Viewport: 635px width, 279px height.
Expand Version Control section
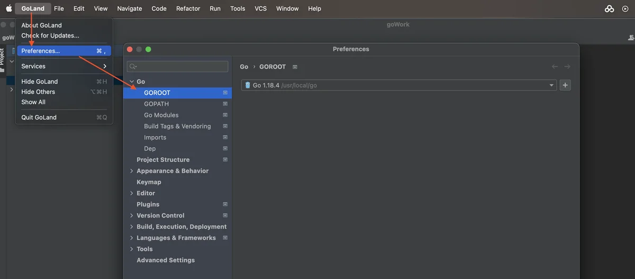click(x=132, y=215)
